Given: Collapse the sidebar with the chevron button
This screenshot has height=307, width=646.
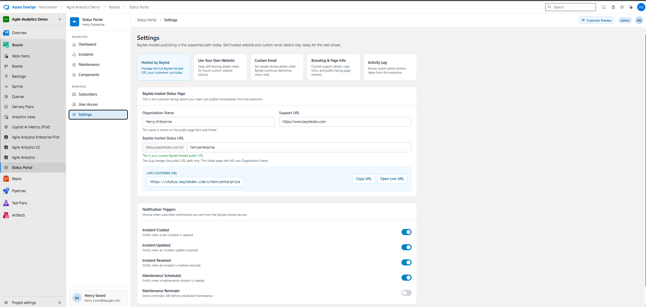Looking at the screenshot, I should 60,302.
